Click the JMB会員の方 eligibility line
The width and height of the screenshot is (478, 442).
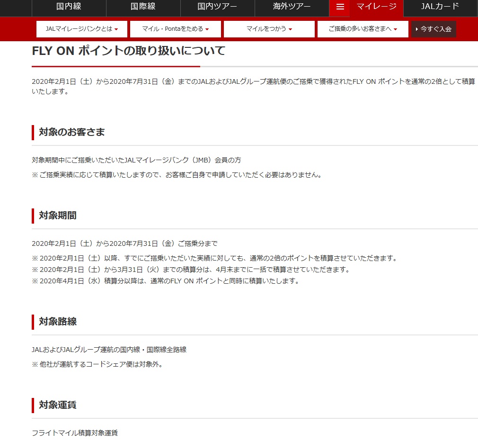point(137,160)
